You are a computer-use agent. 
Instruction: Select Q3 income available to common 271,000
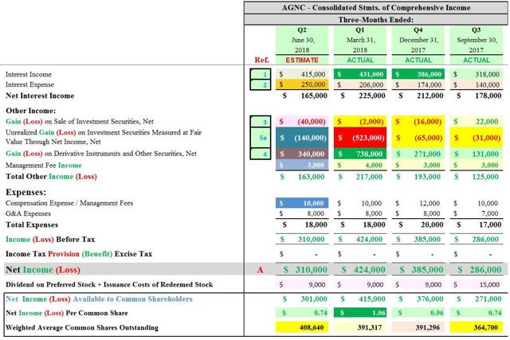[477, 299]
